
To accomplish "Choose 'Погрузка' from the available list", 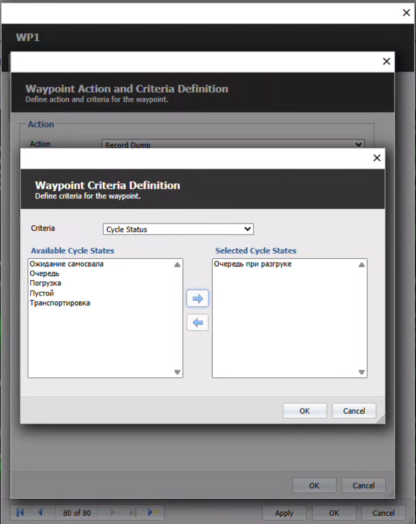I will pyautogui.click(x=46, y=283).
